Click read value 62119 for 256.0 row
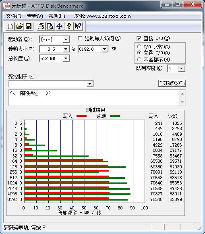This screenshot has width=205, height=234. tap(176, 172)
